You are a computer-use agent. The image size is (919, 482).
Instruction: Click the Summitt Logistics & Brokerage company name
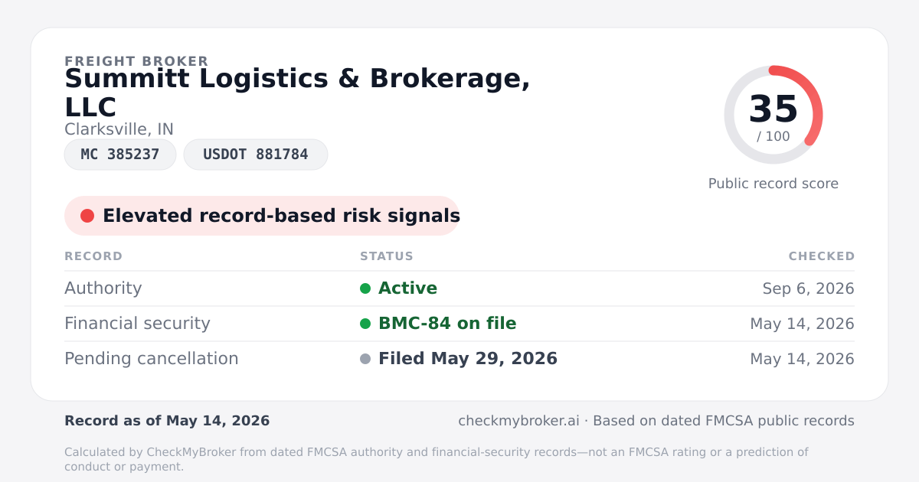297,93
